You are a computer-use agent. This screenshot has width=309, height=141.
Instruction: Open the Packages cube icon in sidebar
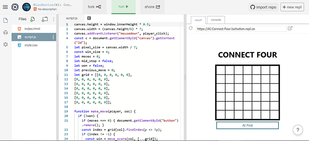point(5,32)
